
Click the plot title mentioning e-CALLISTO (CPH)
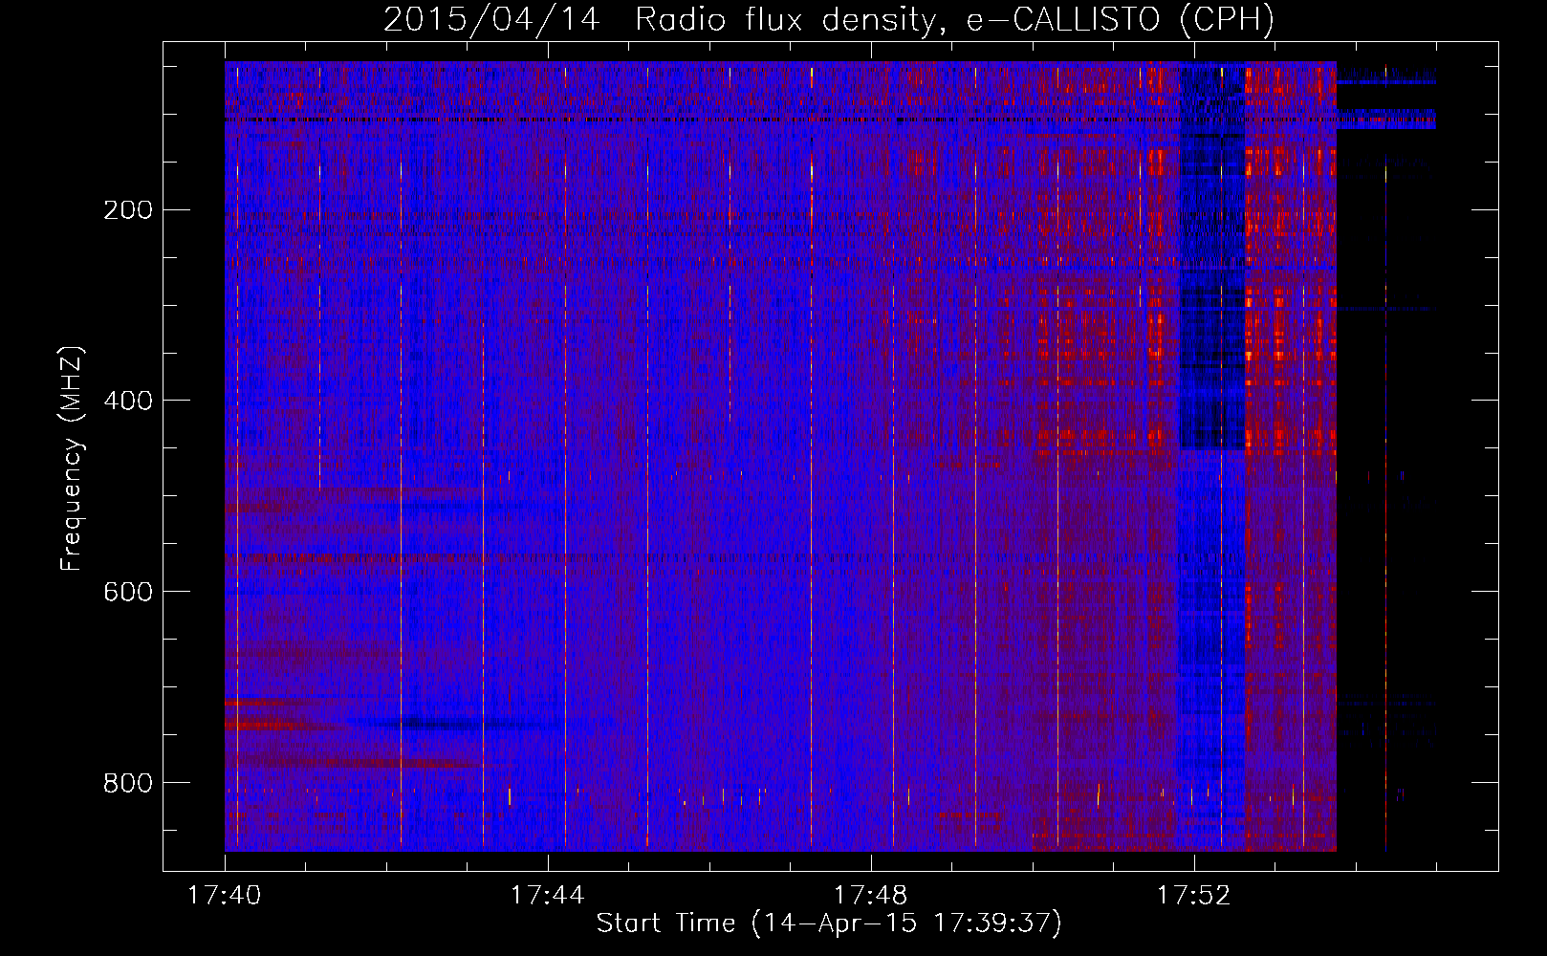[829, 19]
